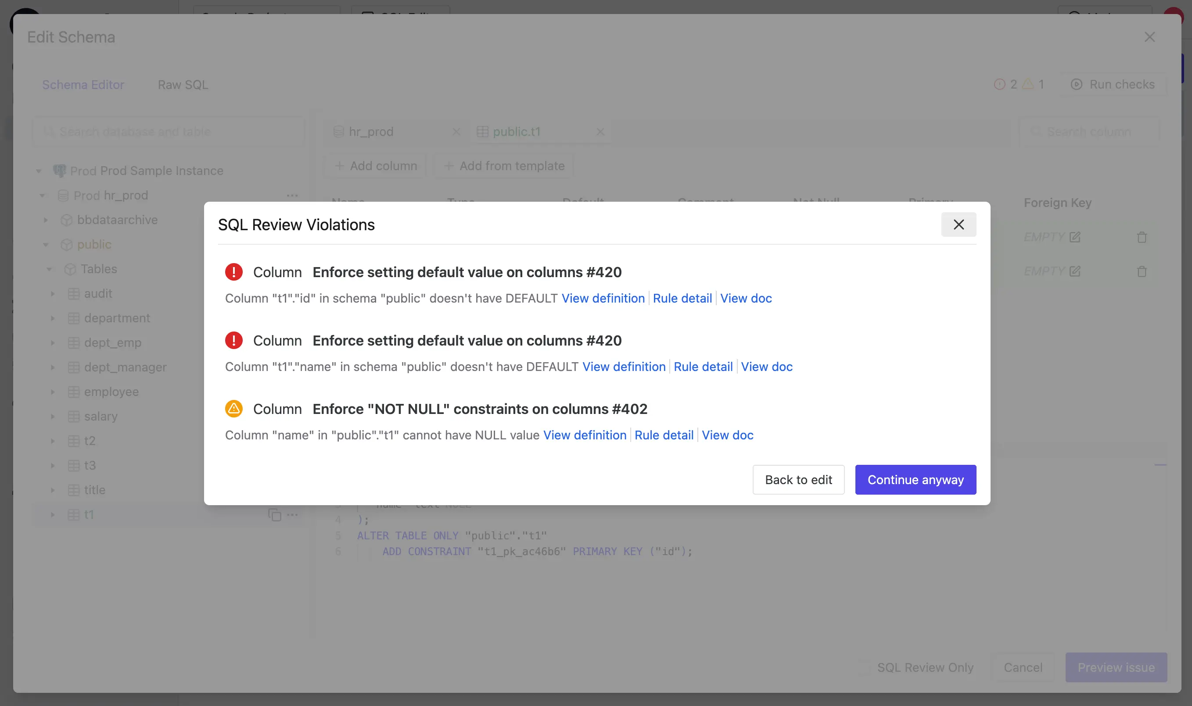Close the hr_prod tab

click(456, 132)
